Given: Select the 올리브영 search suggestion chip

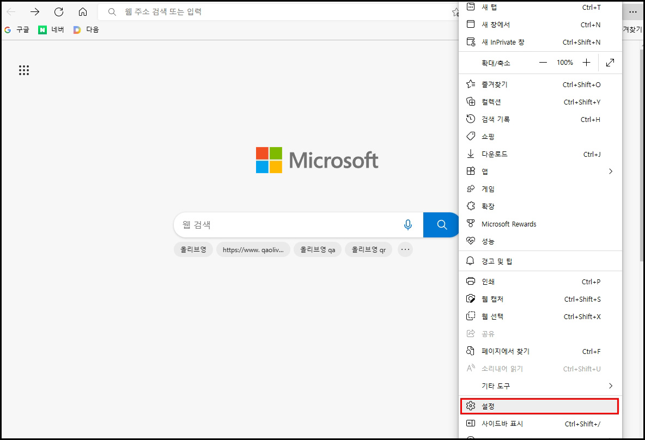Looking at the screenshot, I should 193,249.
